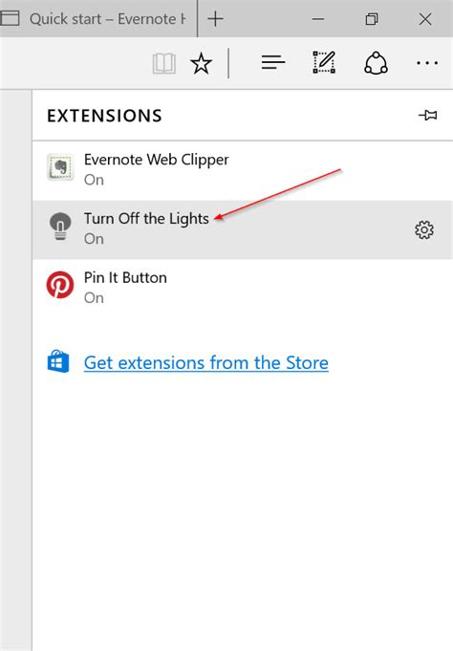Open the Reading view book icon

(x=164, y=63)
